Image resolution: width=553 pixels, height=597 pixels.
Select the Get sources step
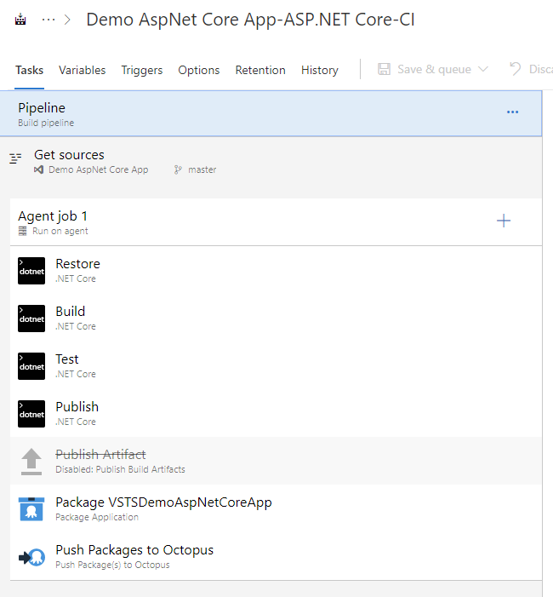271,162
